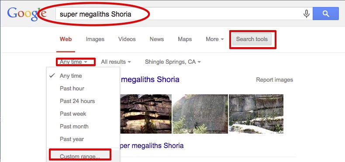Switch to the News tab
This screenshot has height=162, width=345.
pos(157,39)
